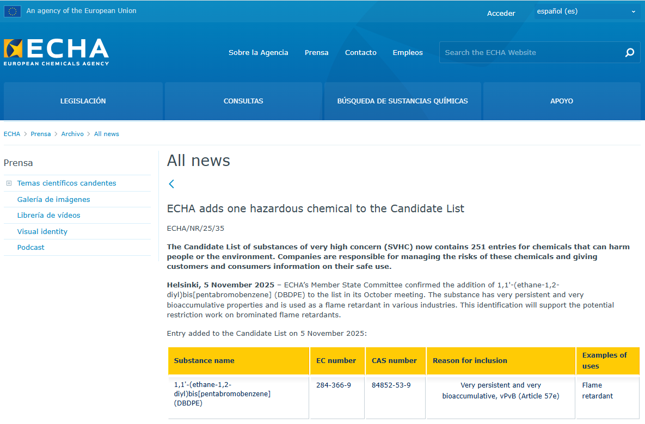Viewport: 645px width, 424px height.
Task: Open the Apoyo menu
Action: 561,101
